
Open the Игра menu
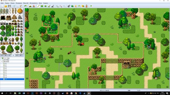tap(40, 3)
